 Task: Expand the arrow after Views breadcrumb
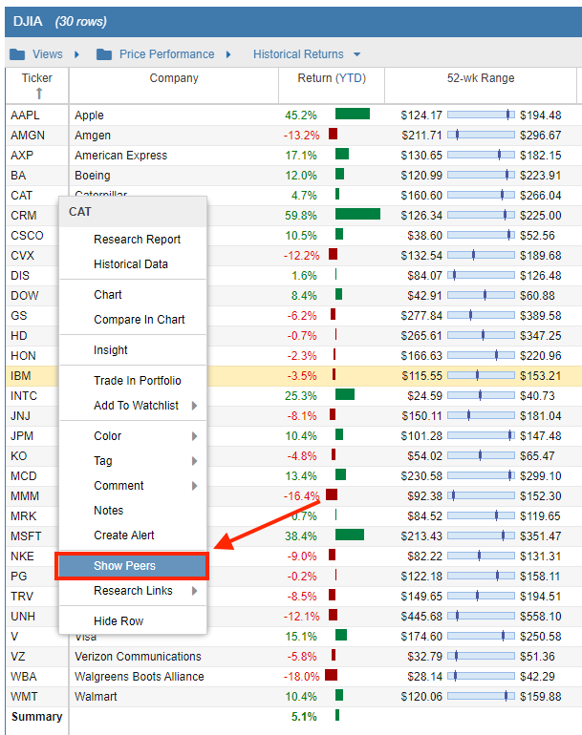click(x=77, y=54)
